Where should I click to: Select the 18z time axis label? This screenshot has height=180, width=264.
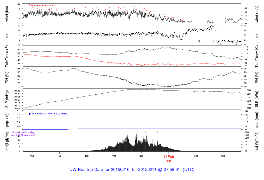(114, 156)
